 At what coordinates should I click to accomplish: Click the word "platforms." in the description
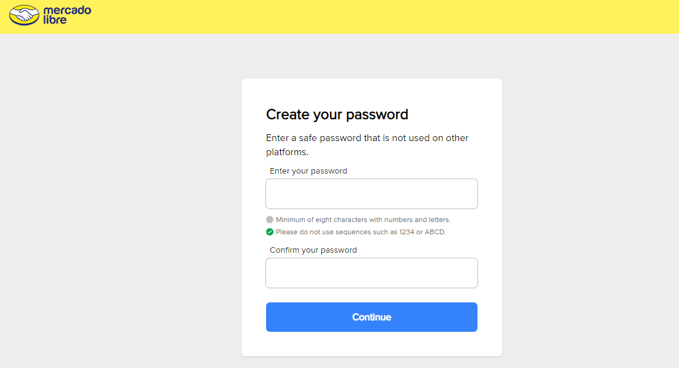click(x=287, y=152)
